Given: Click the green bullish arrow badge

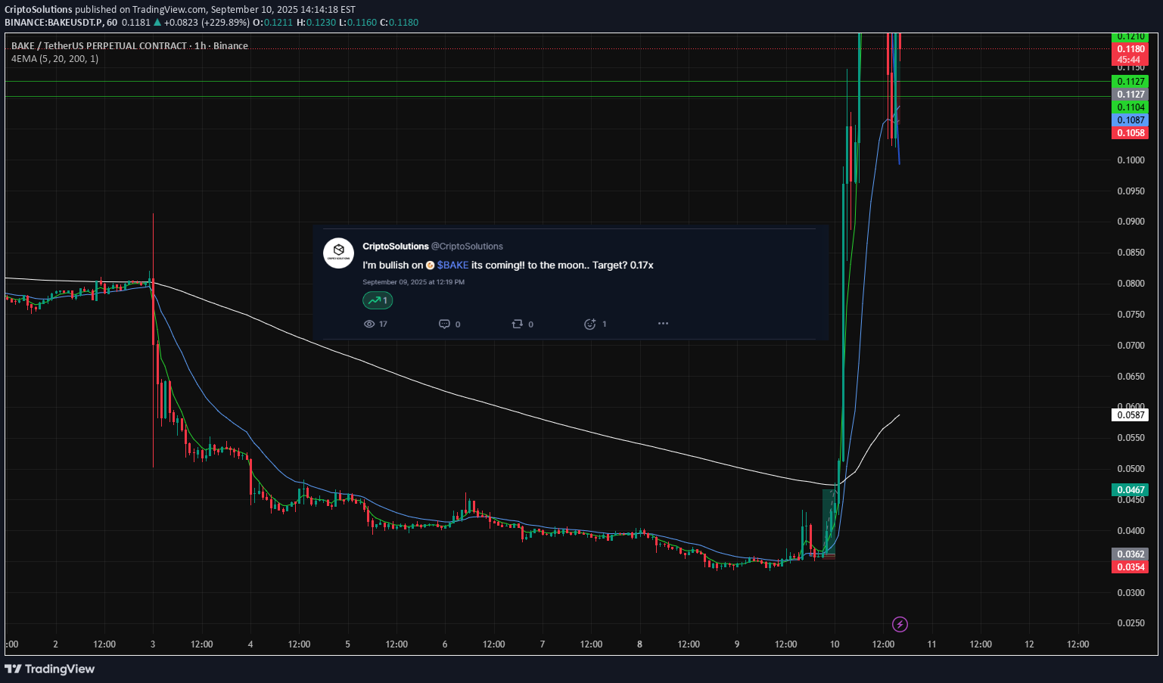Looking at the screenshot, I should coord(378,300).
